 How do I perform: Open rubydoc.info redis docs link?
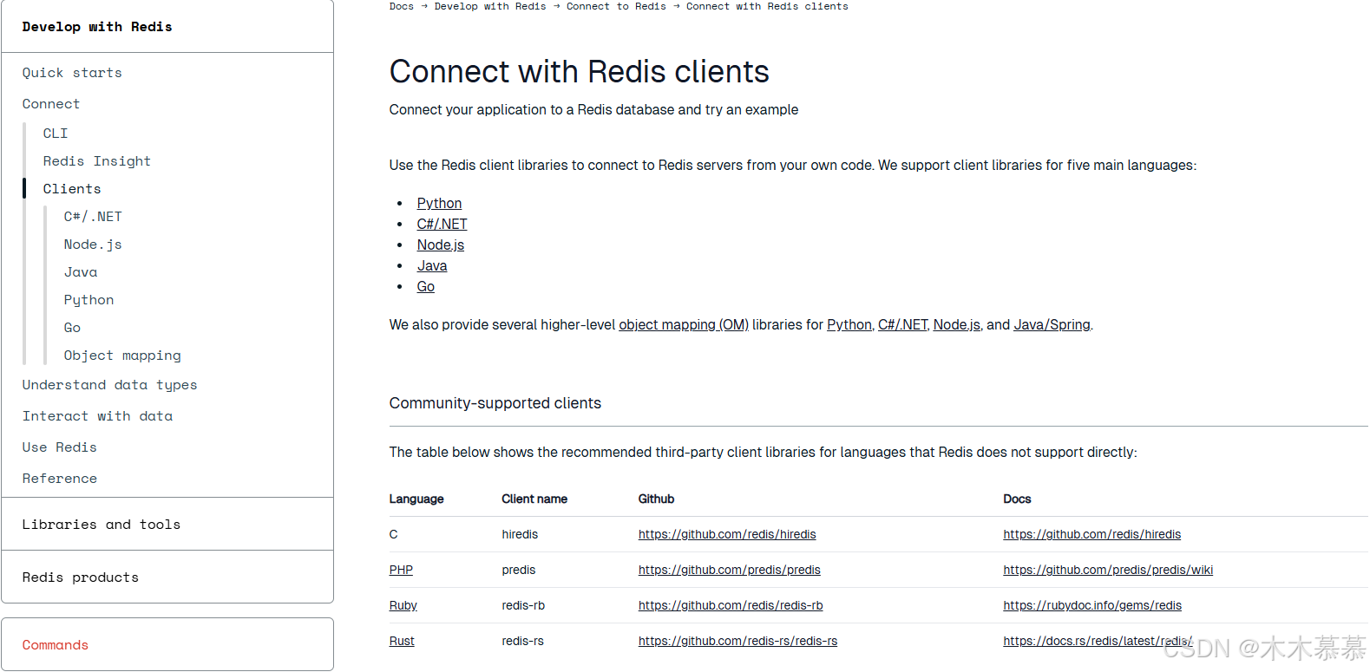tap(1092, 605)
